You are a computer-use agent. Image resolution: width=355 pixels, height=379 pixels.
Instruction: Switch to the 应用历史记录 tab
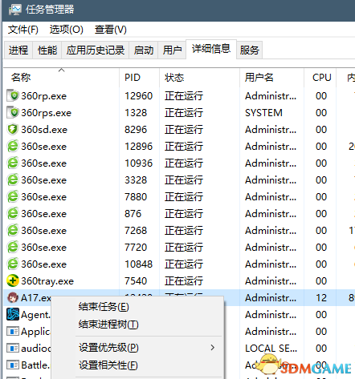point(96,50)
